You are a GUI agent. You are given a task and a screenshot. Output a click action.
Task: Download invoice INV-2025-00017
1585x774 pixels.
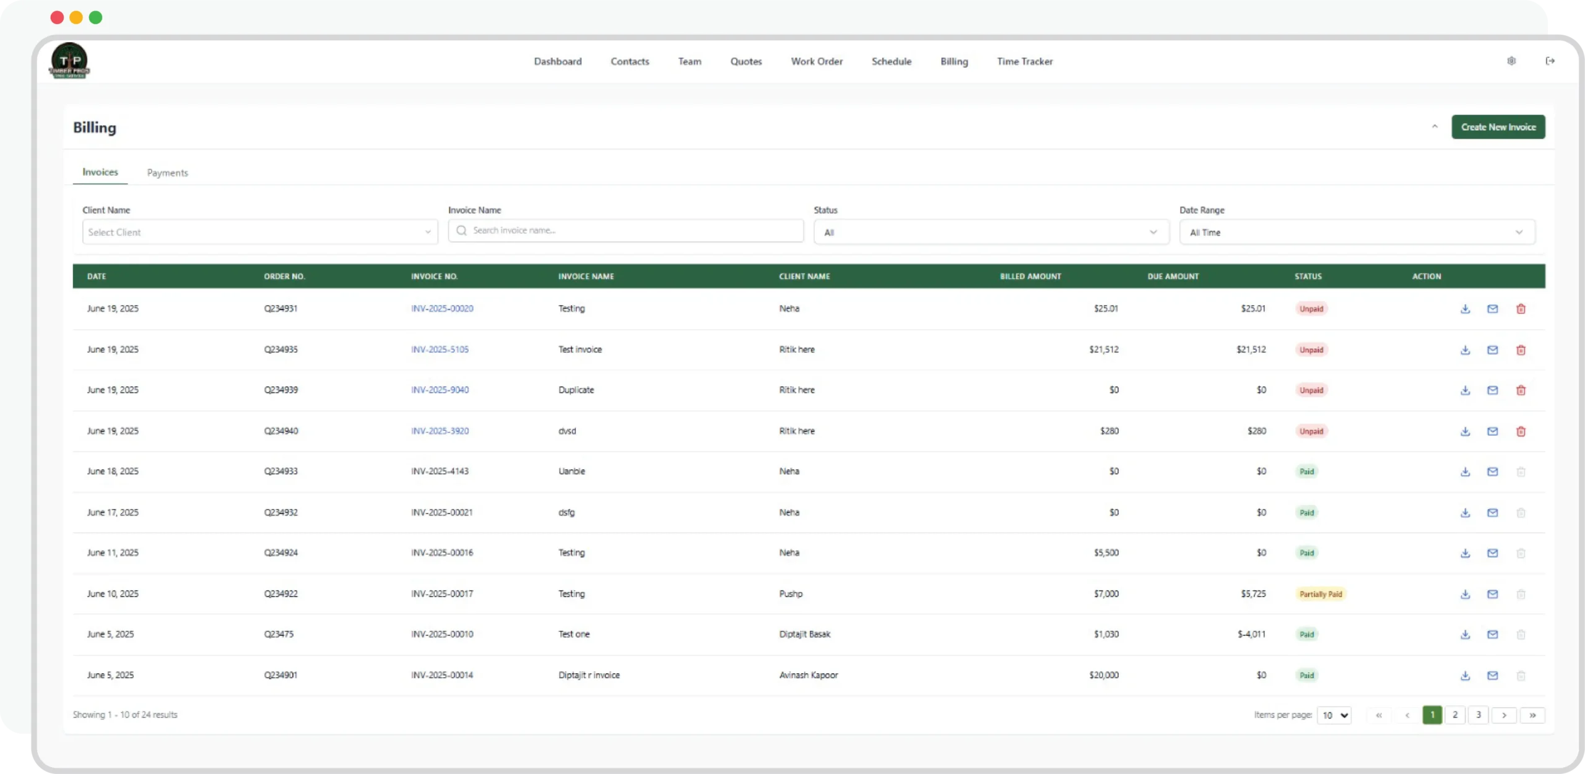(1465, 594)
